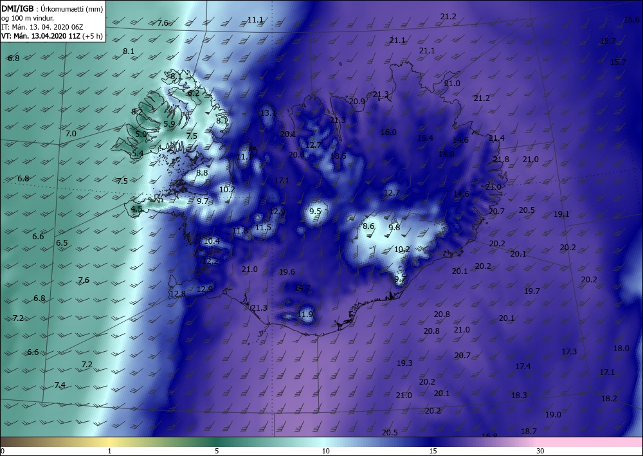Select the 5 tick on the colour scale

click(217, 451)
